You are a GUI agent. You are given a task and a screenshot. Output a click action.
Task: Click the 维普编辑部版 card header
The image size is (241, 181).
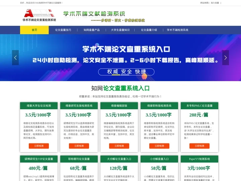tap(119, 106)
